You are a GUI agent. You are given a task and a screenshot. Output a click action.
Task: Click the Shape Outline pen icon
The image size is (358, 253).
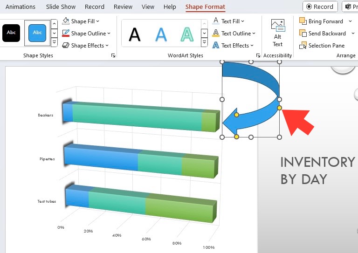[x=66, y=33]
